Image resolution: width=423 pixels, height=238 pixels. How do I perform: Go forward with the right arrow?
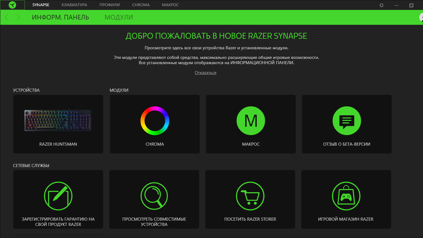point(18,17)
